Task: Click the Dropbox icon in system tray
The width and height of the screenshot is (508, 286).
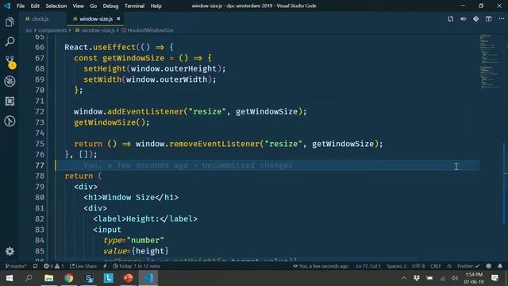Action: [x=417, y=278]
